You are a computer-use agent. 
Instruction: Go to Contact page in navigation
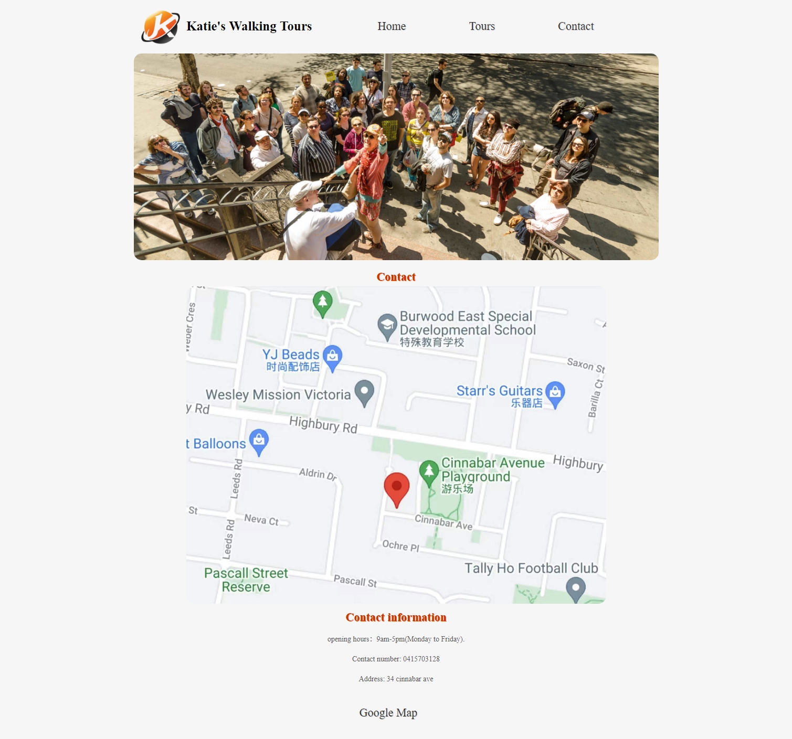point(576,26)
